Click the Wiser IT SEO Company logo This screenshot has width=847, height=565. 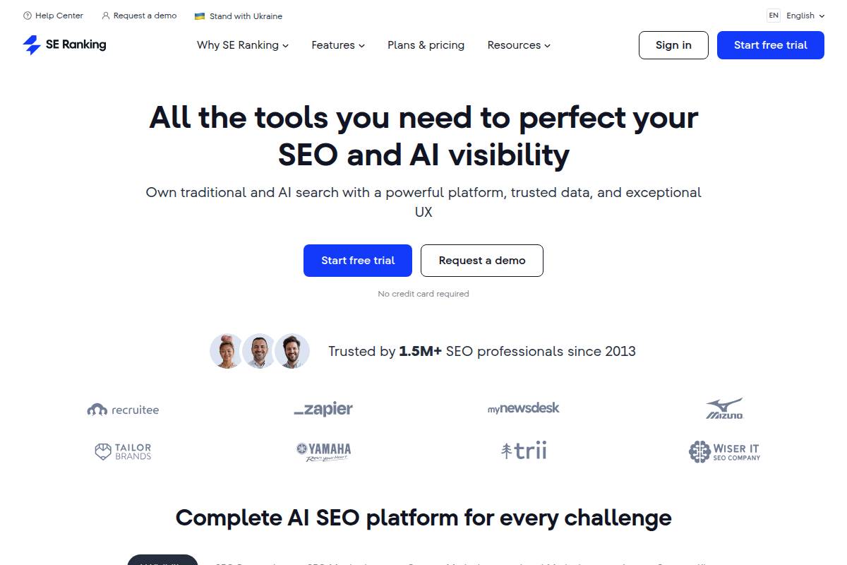(x=724, y=451)
